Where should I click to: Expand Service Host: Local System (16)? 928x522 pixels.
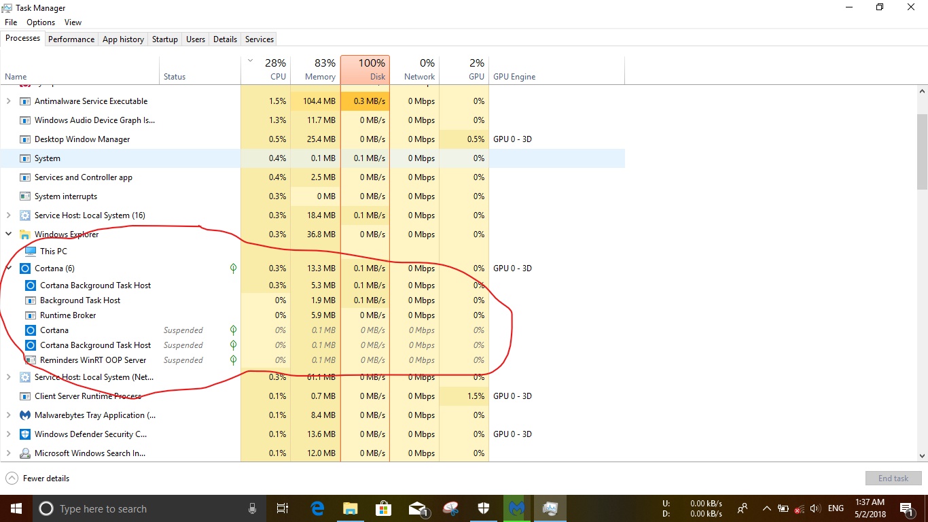click(9, 215)
